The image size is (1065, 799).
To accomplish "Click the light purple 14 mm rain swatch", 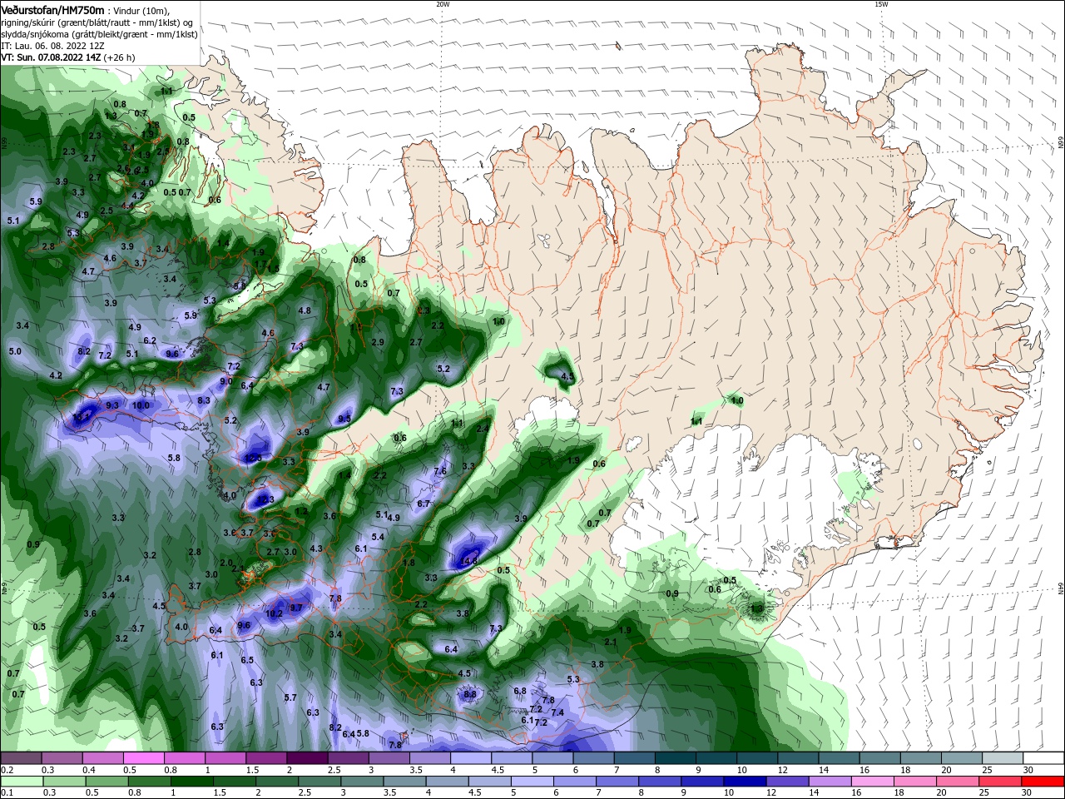I will point(830,782).
